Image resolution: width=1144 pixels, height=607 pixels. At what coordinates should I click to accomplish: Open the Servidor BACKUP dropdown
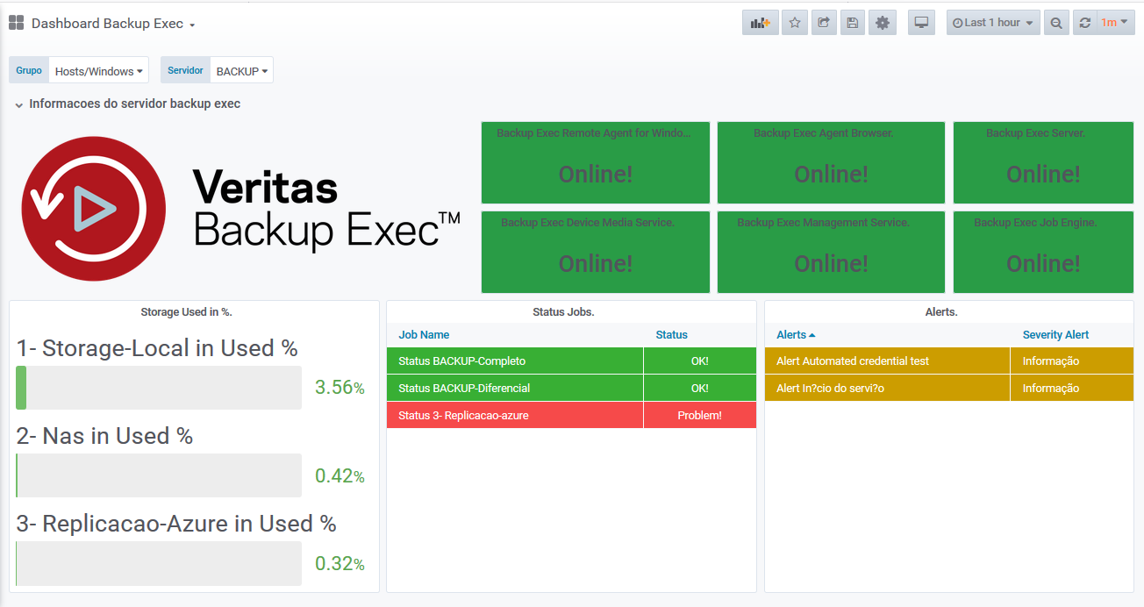point(241,71)
